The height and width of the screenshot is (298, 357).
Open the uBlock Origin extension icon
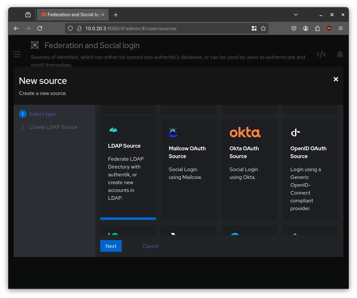point(329,28)
